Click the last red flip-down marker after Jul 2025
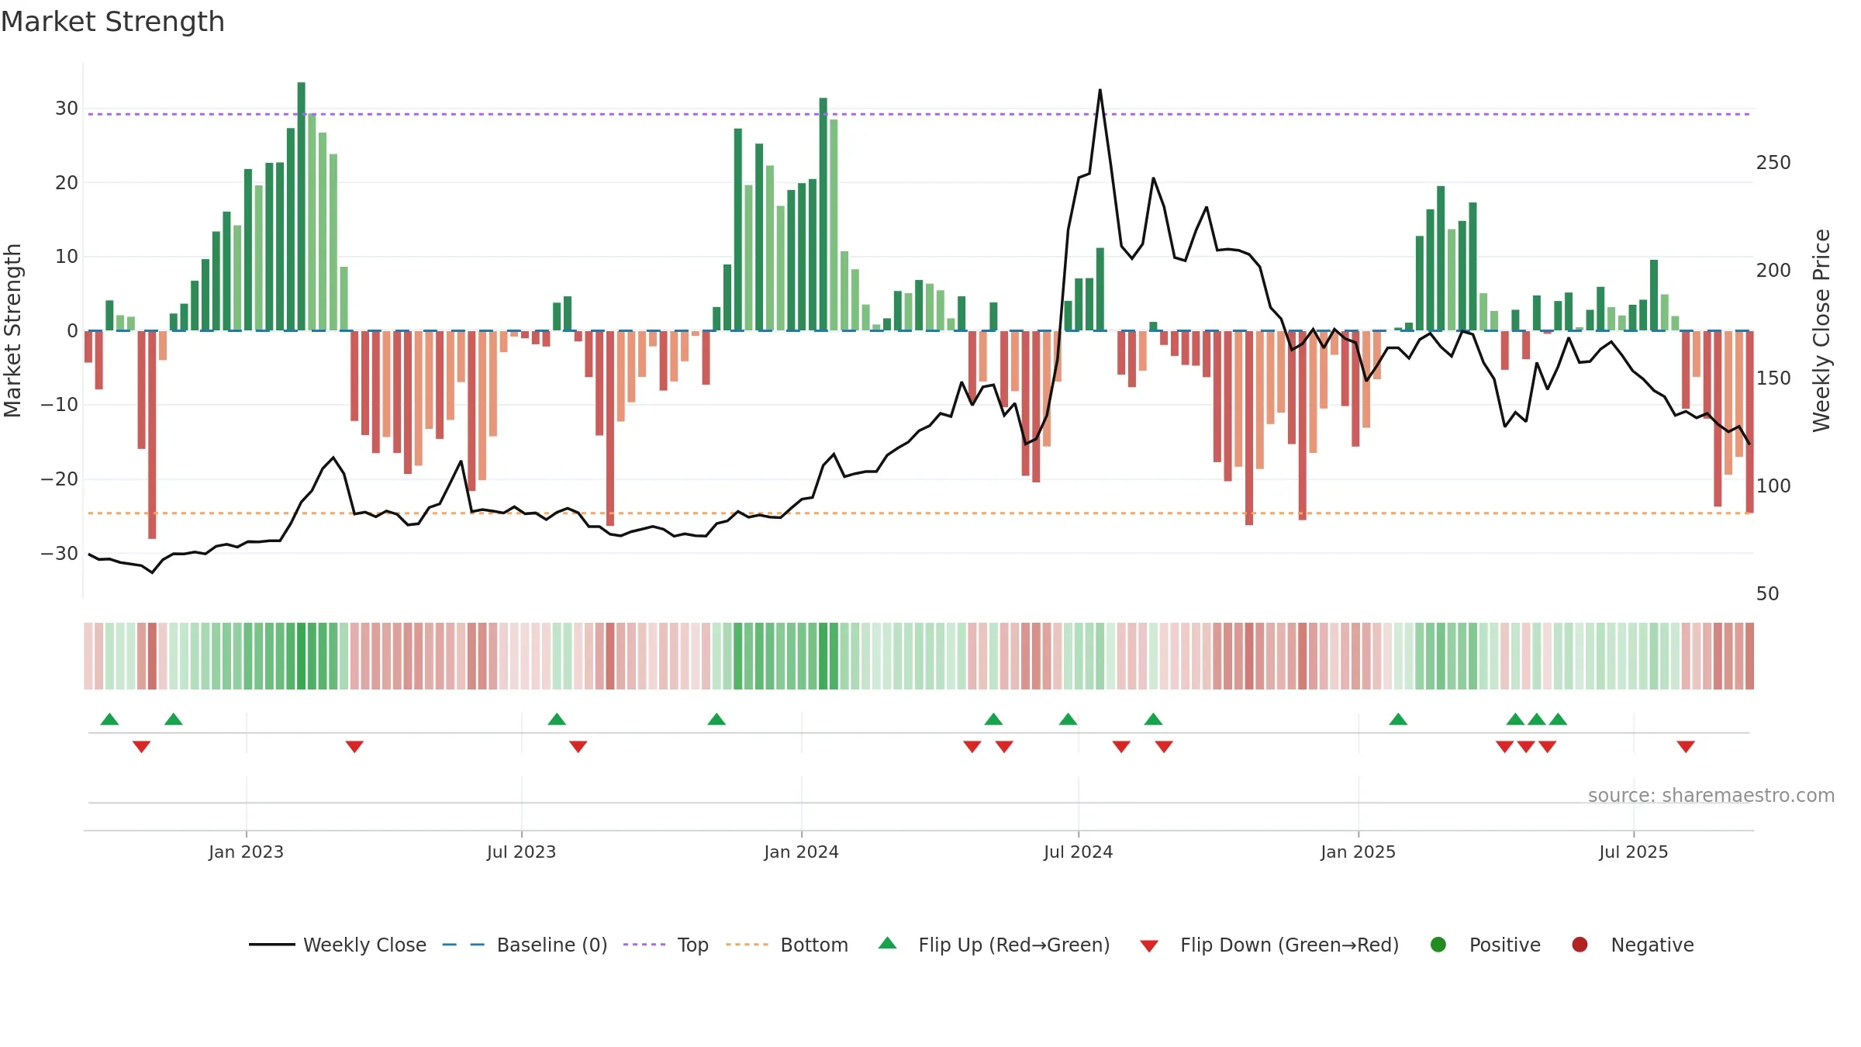This screenshot has height=1047, width=1861. [x=1686, y=747]
